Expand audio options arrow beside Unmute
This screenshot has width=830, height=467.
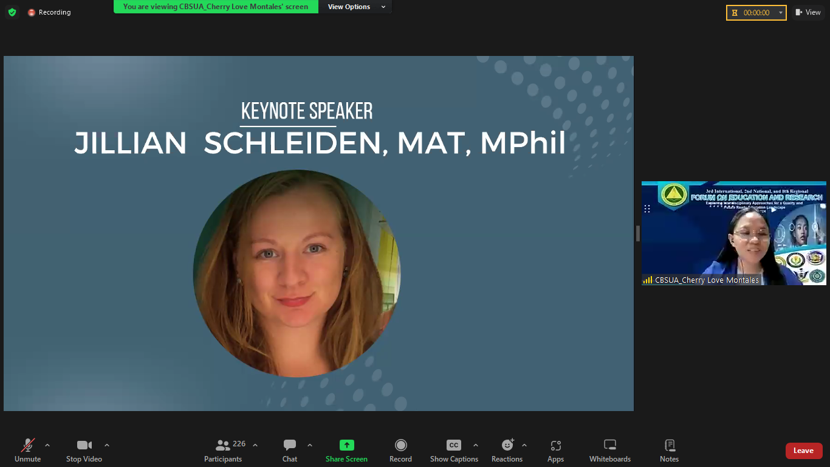point(47,445)
